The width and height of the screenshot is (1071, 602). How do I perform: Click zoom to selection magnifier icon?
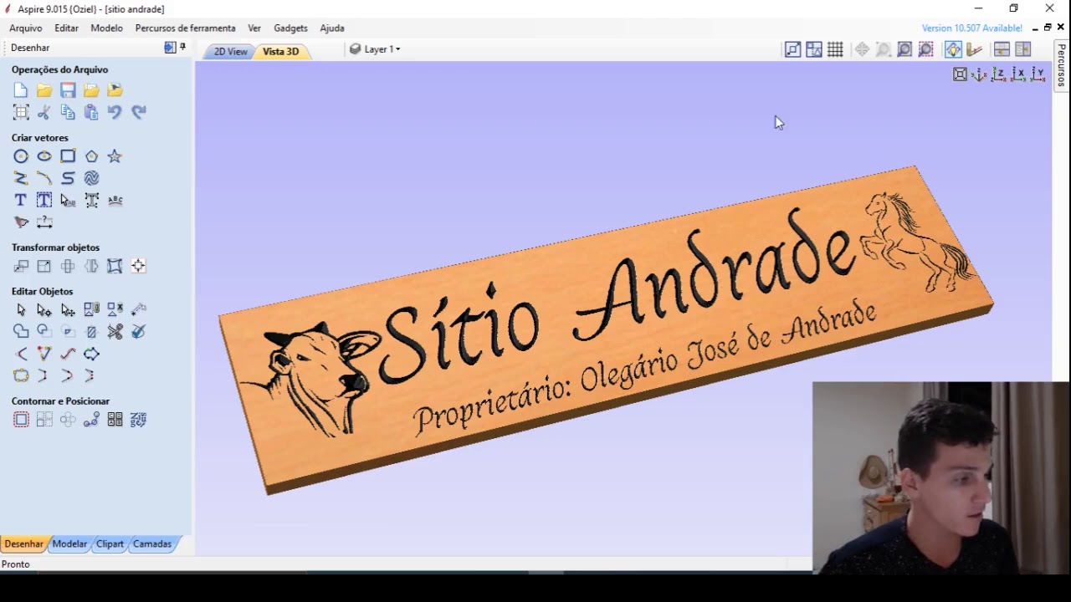click(925, 50)
